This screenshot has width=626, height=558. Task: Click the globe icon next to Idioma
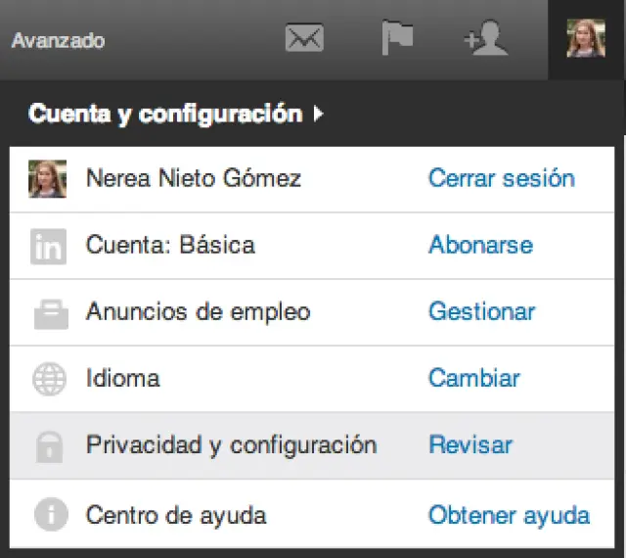coord(48,379)
